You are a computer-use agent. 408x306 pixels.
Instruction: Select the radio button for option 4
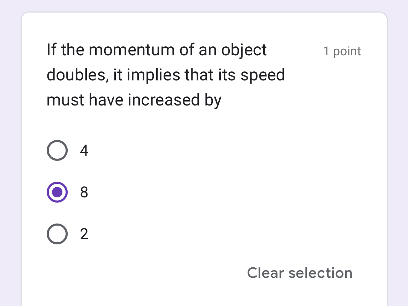[x=57, y=150]
